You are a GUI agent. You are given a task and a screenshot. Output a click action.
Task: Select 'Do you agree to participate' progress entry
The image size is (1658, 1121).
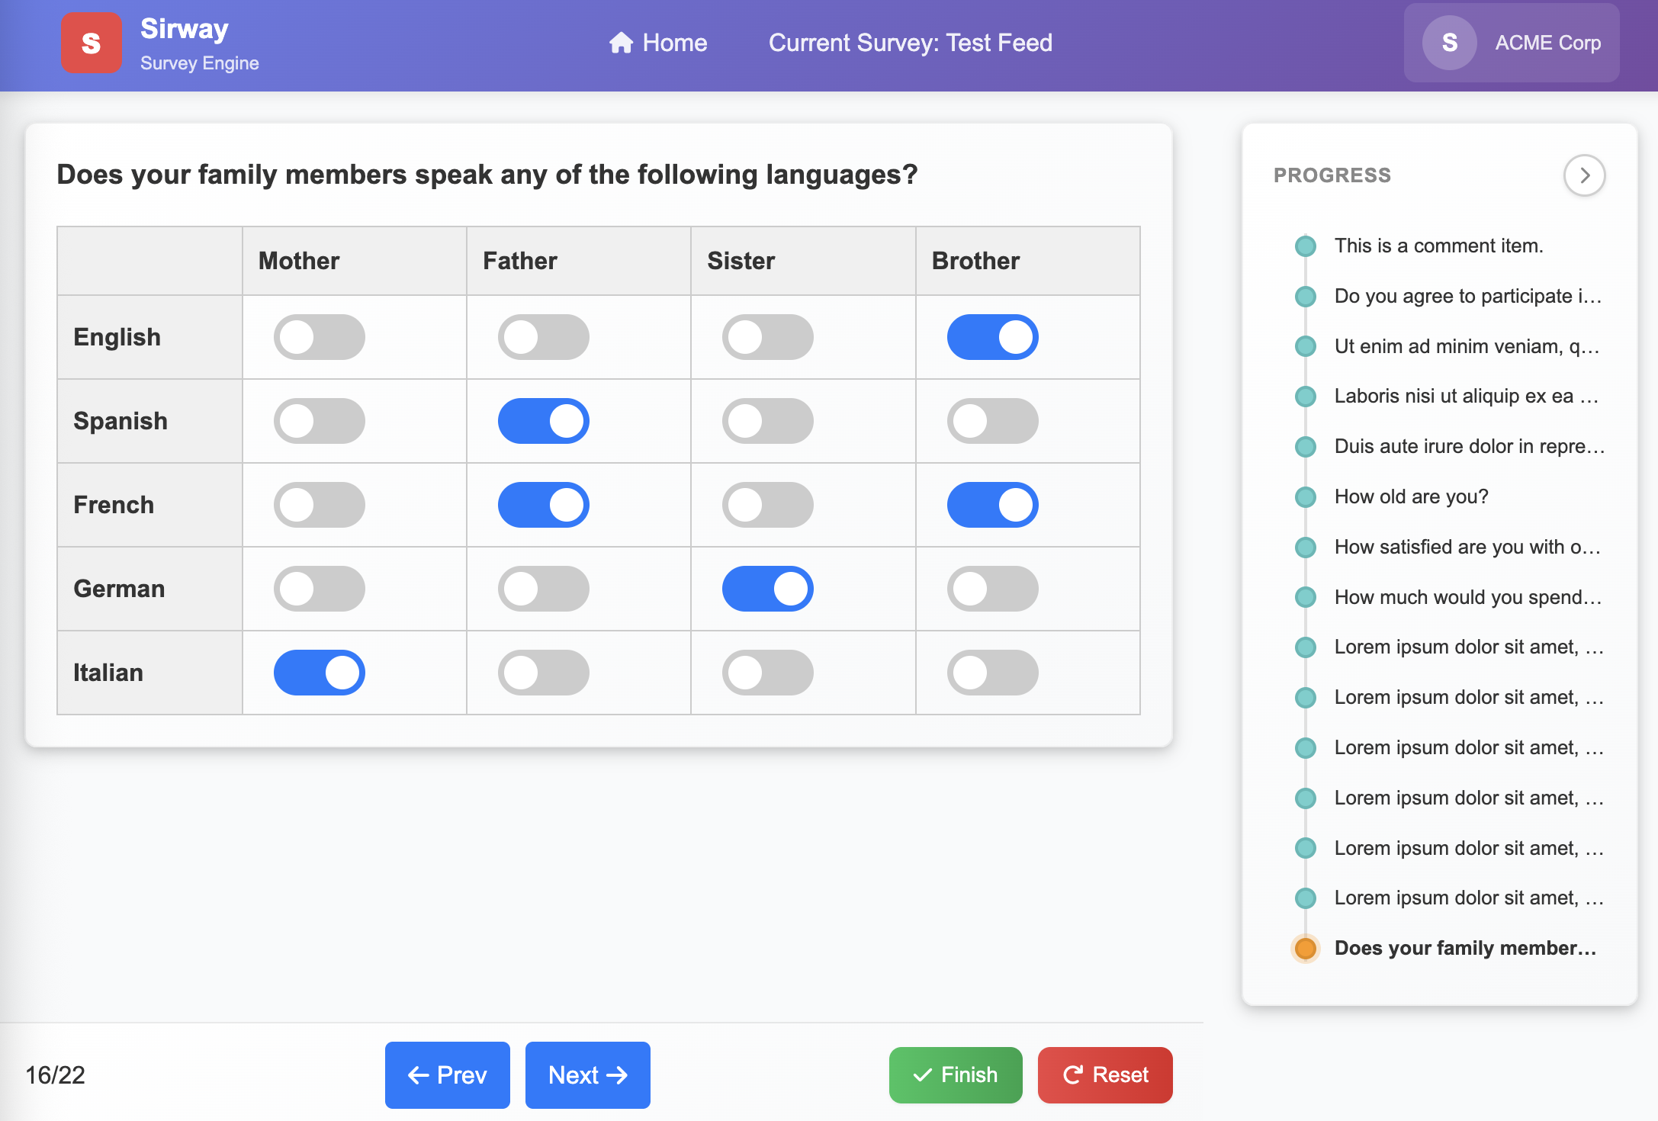tap(1467, 296)
